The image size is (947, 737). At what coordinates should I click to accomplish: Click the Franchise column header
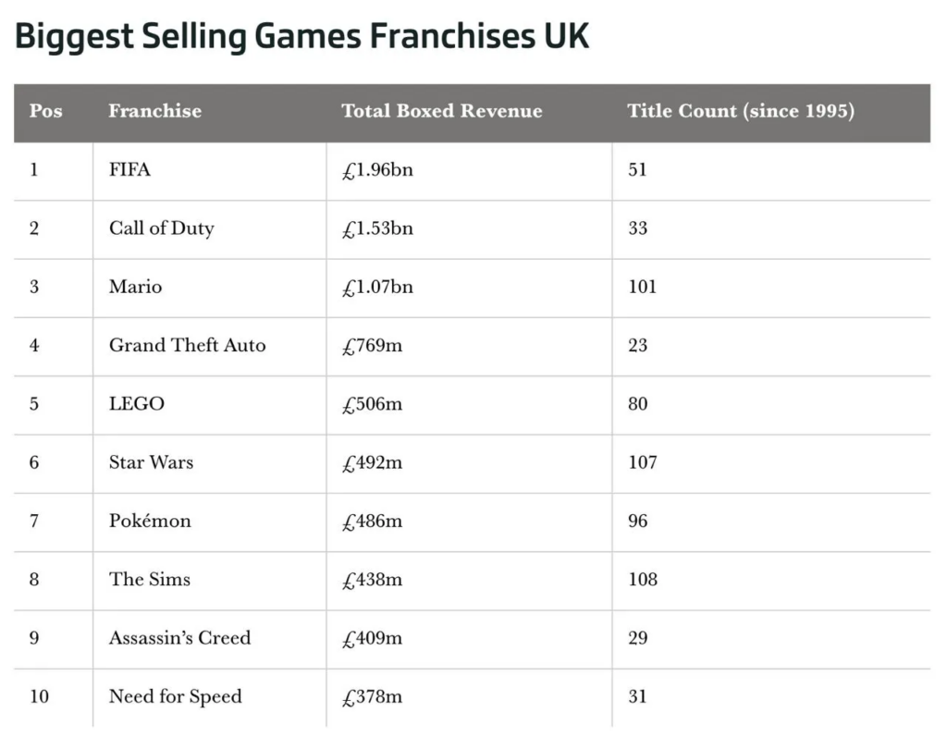[x=154, y=111]
